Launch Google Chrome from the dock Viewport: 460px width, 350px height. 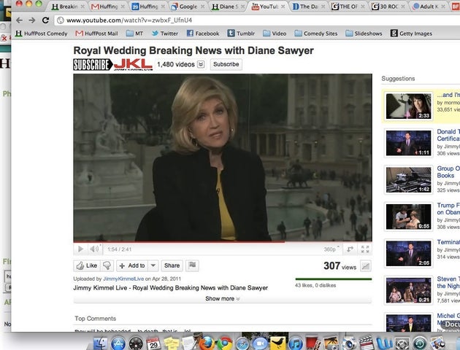point(225,343)
